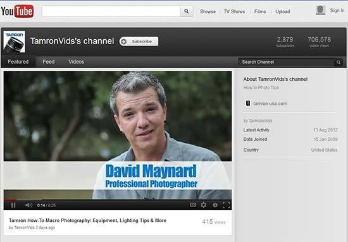
Task: Click the Sign In link
Action: (x=337, y=10)
